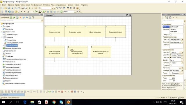This screenshot has height=105, width=186.
Task: Move item down with blue down arrow
Action: pyautogui.click(x=27, y=17)
